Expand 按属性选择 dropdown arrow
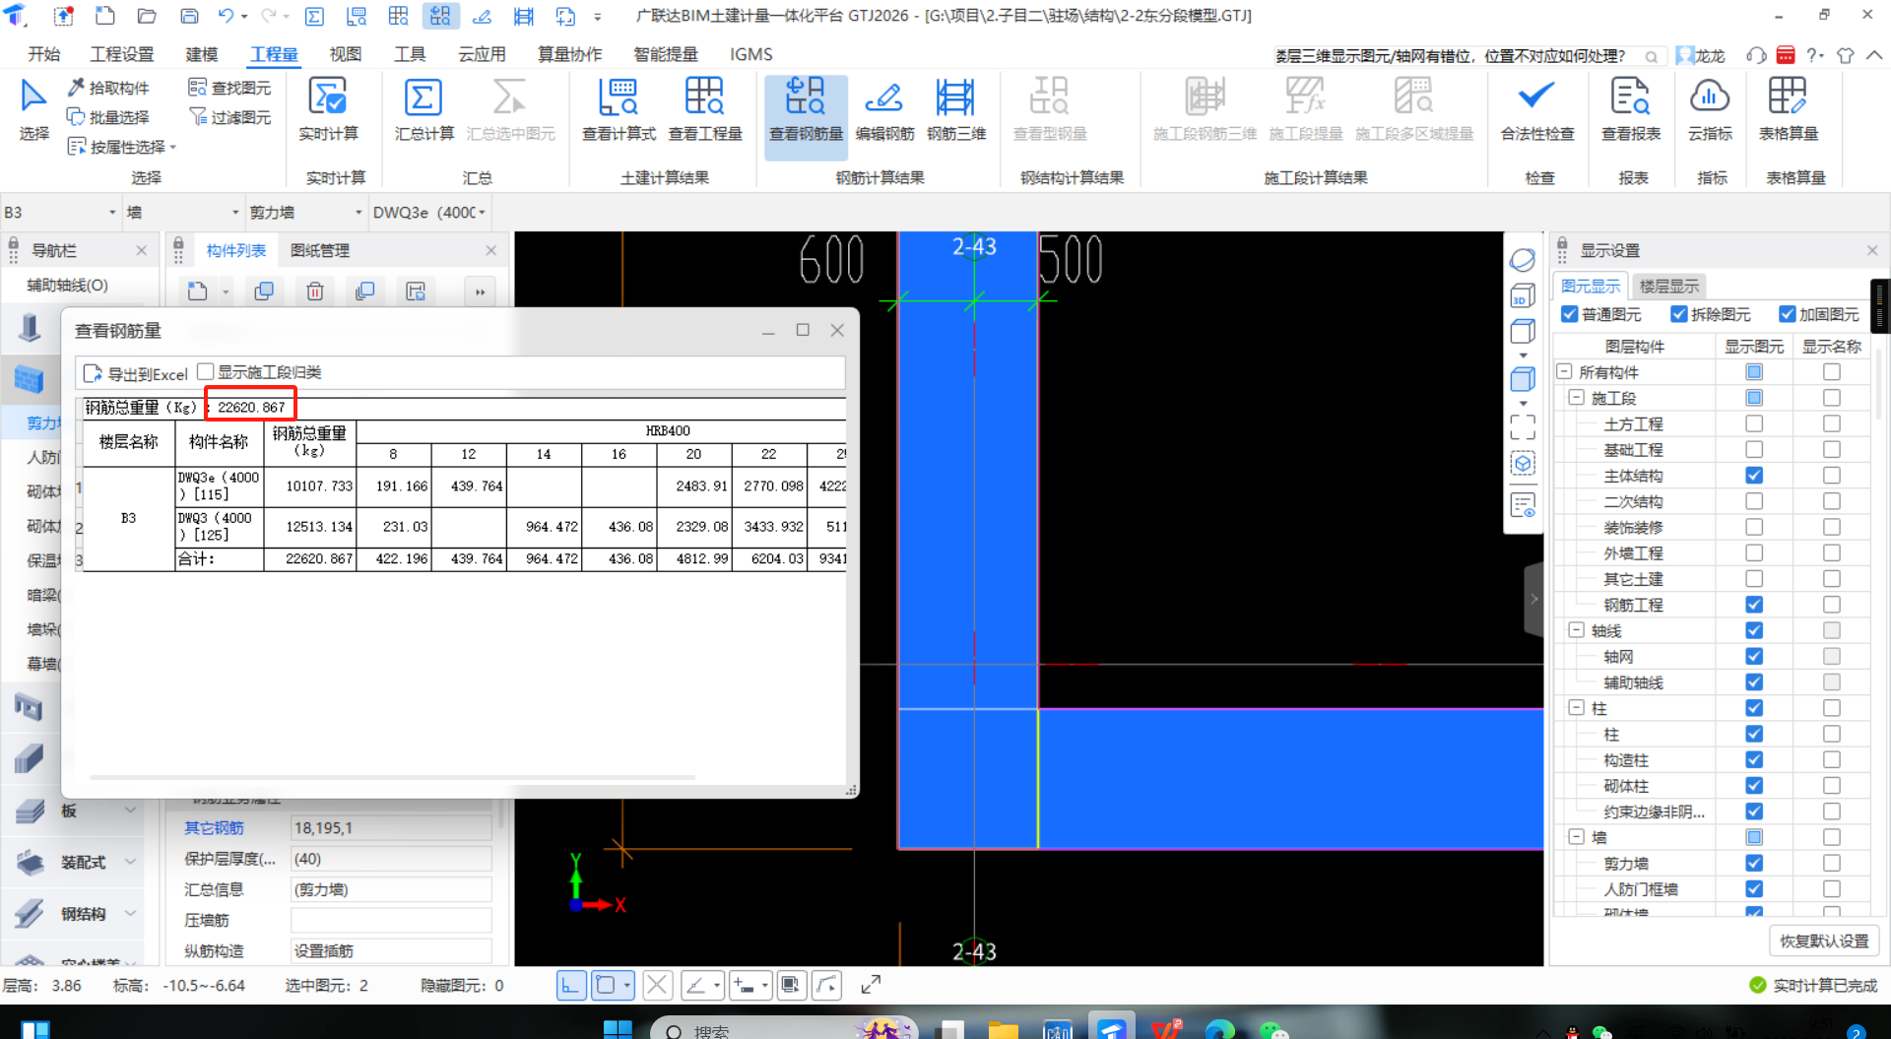The image size is (1891, 1039). [x=173, y=148]
